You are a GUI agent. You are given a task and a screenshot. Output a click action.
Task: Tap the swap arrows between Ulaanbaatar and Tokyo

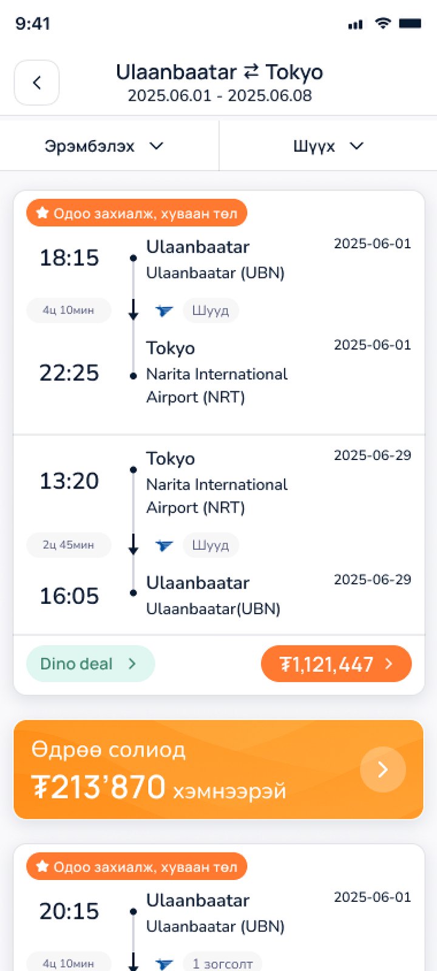click(x=251, y=72)
